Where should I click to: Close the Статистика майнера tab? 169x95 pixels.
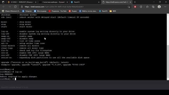pos(67,2)
